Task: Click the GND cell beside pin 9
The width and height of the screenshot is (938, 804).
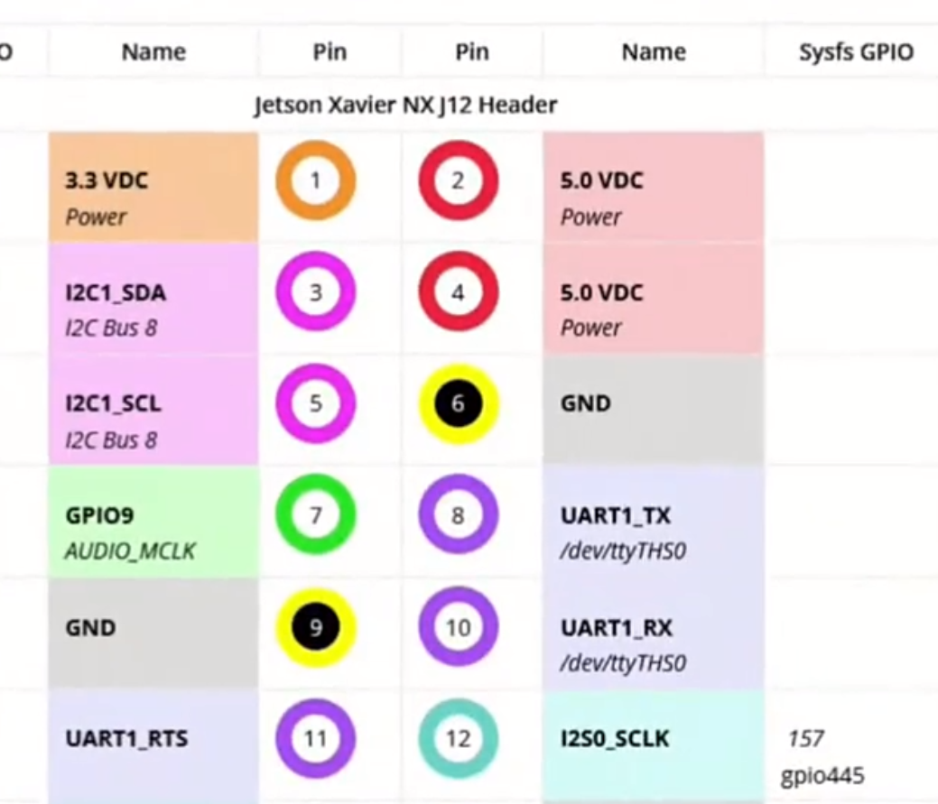Action: (x=153, y=633)
